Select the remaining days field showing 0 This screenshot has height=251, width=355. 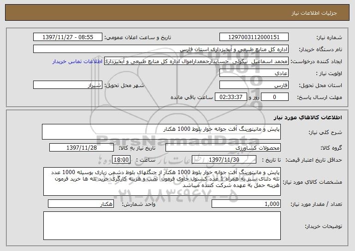(x=275, y=97)
